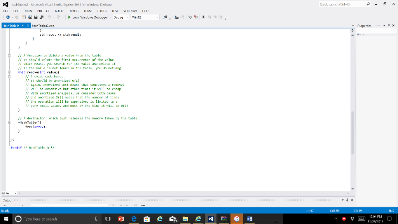Open the Navigate Backward history dropdown arrow
Viewport: 398px width, 224px height.
[x=12, y=17]
